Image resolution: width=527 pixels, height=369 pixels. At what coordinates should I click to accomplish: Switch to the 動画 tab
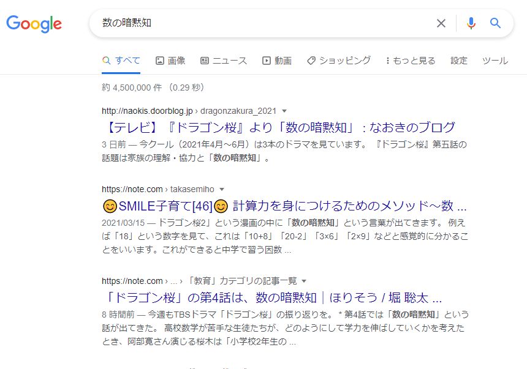coord(277,61)
